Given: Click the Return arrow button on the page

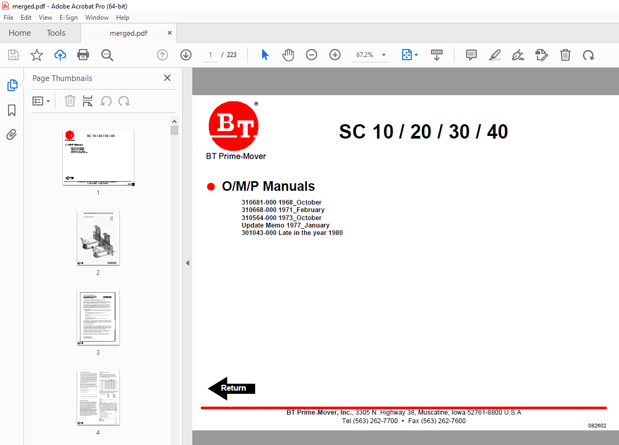Looking at the screenshot, I should point(232,388).
